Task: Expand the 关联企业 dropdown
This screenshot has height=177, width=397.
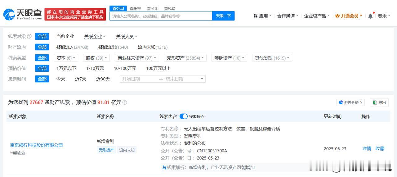Action: click(95, 37)
